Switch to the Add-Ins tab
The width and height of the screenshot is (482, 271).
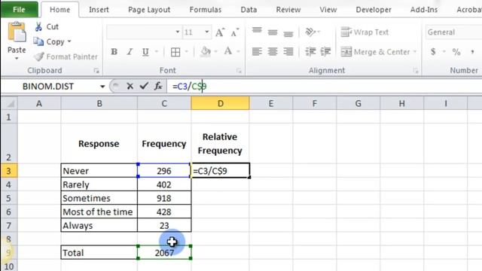coord(423,10)
